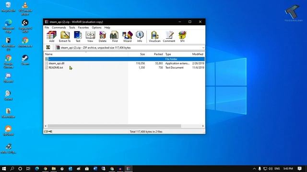Click the Microsoft Edge desktop icon
Screen dimensions: 307x172
8,26
